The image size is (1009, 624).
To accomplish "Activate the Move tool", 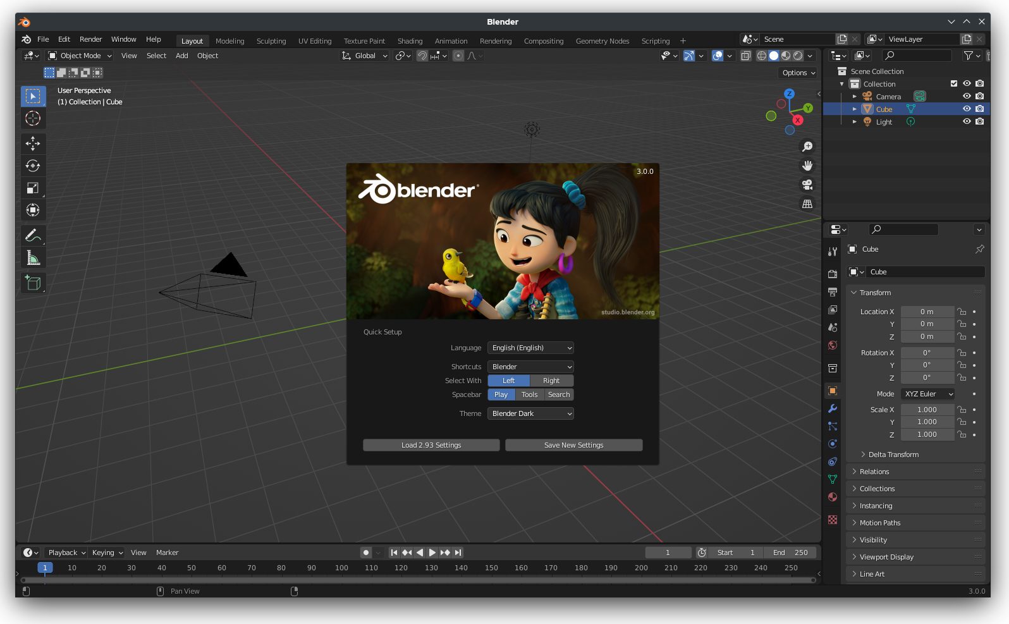I will point(33,144).
